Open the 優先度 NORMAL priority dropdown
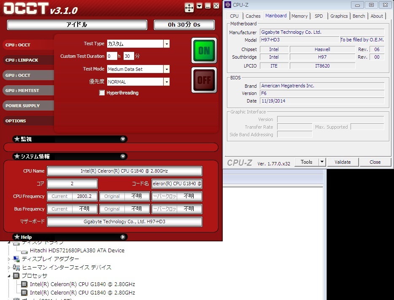This screenshot has height=300, width=394. pos(167,82)
